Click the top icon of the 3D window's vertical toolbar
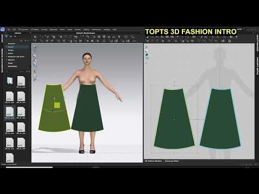259x194 pixels. [x=35, y=47]
